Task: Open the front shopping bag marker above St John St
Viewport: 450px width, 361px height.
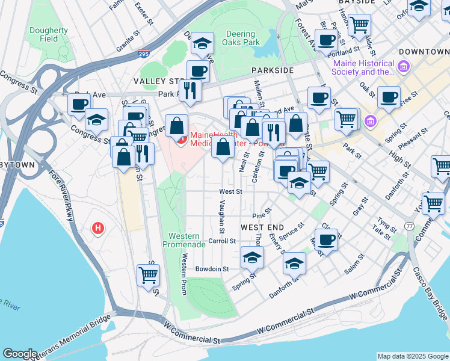Action: pyautogui.click(x=124, y=159)
